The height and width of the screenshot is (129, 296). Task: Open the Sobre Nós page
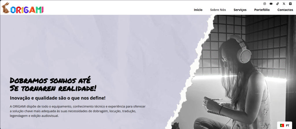coord(218,10)
